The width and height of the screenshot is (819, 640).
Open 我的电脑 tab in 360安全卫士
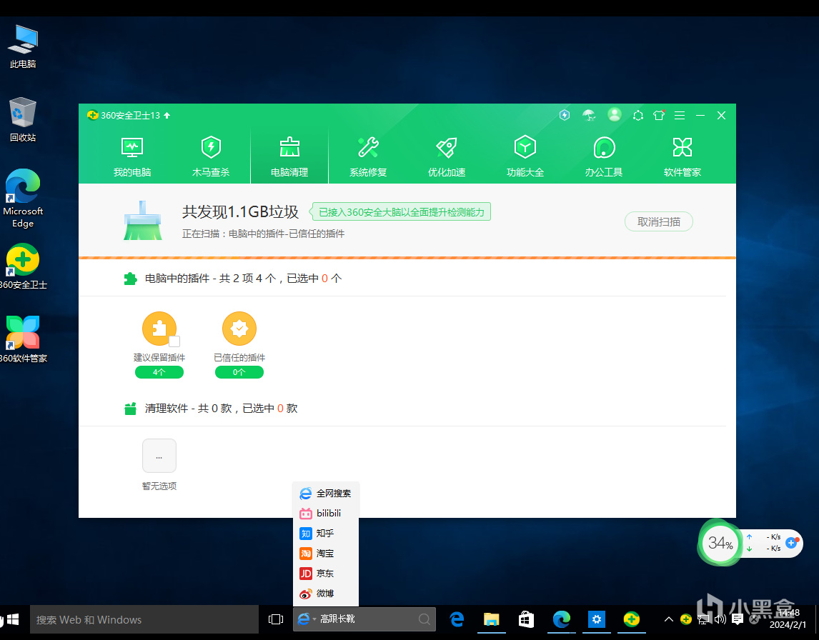[x=132, y=156]
